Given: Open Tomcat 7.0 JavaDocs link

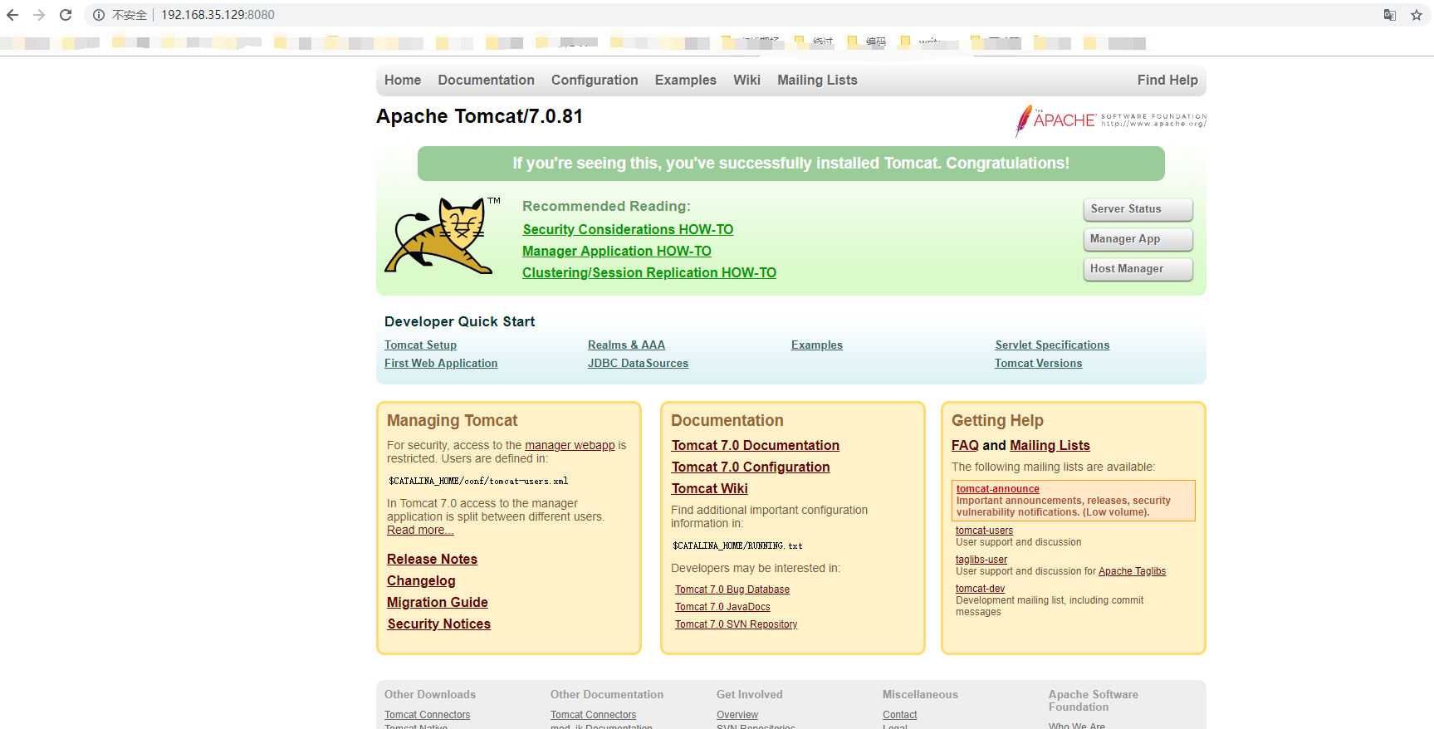Looking at the screenshot, I should click(722, 607).
